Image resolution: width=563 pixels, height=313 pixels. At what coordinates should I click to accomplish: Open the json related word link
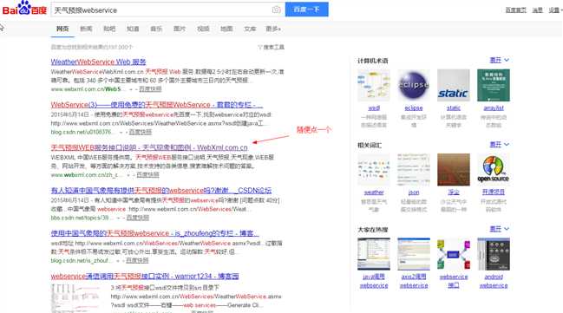414,192
